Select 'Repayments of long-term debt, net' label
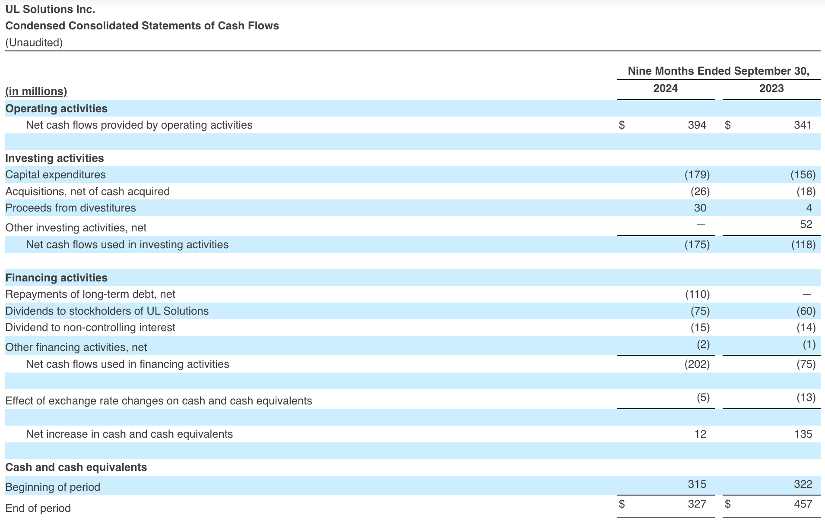The width and height of the screenshot is (825, 524). click(90, 294)
